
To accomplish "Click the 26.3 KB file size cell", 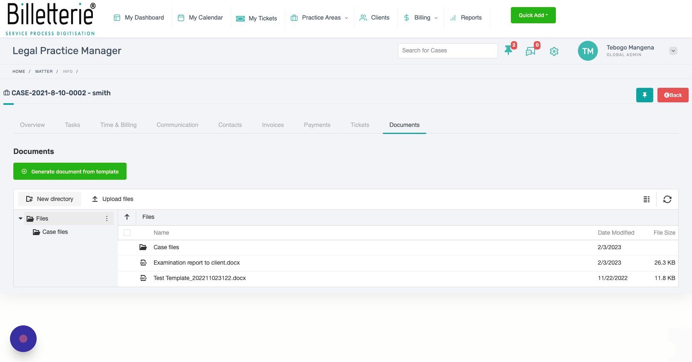I will [665, 263].
